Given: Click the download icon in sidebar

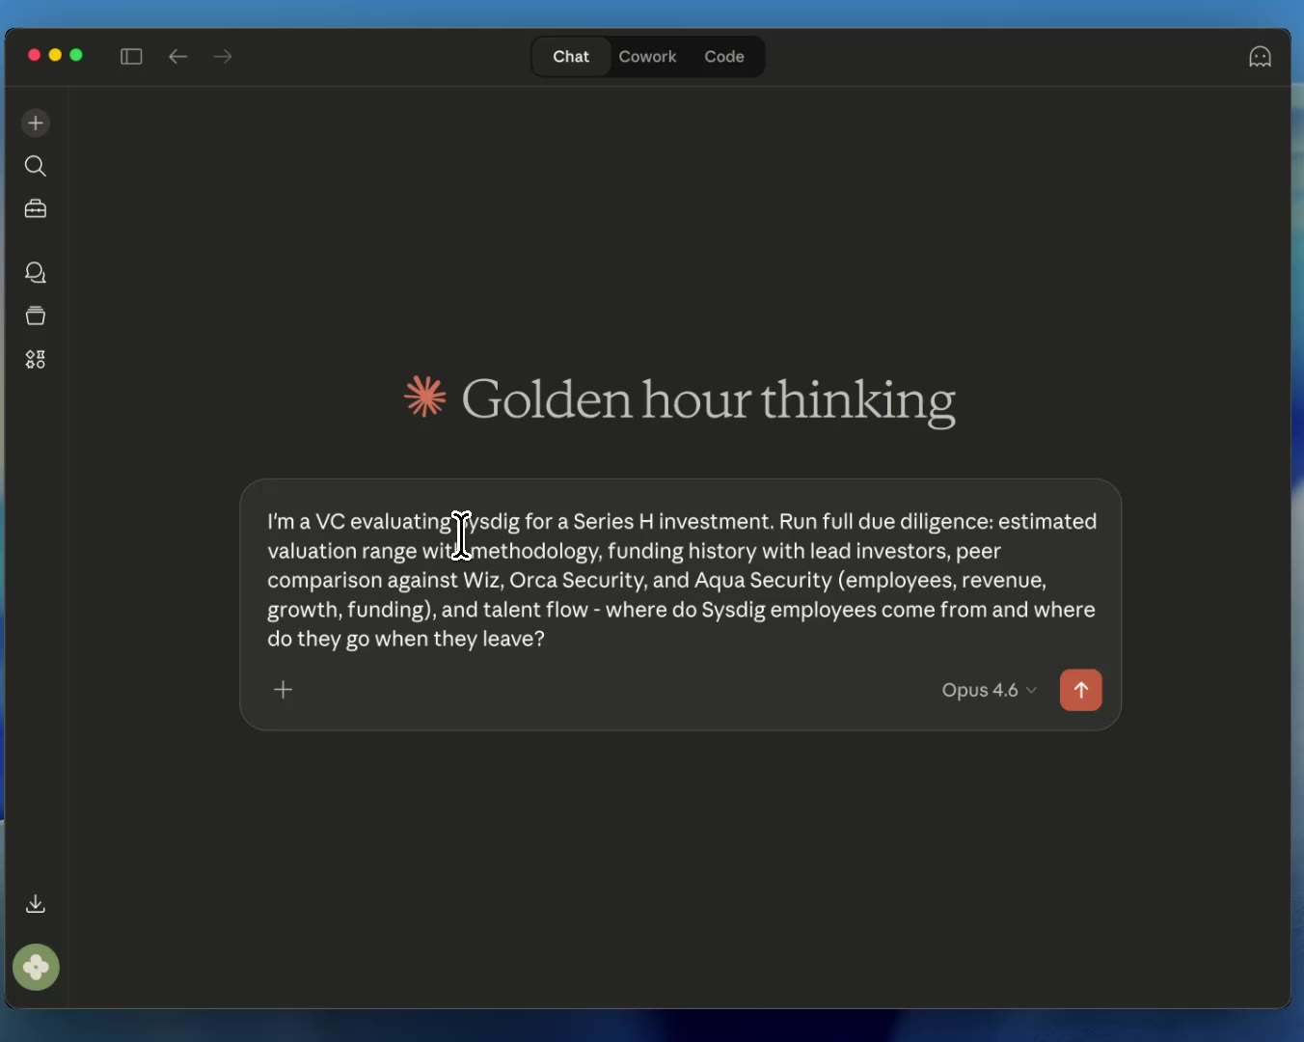Looking at the screenshot, I should point(36,904).
